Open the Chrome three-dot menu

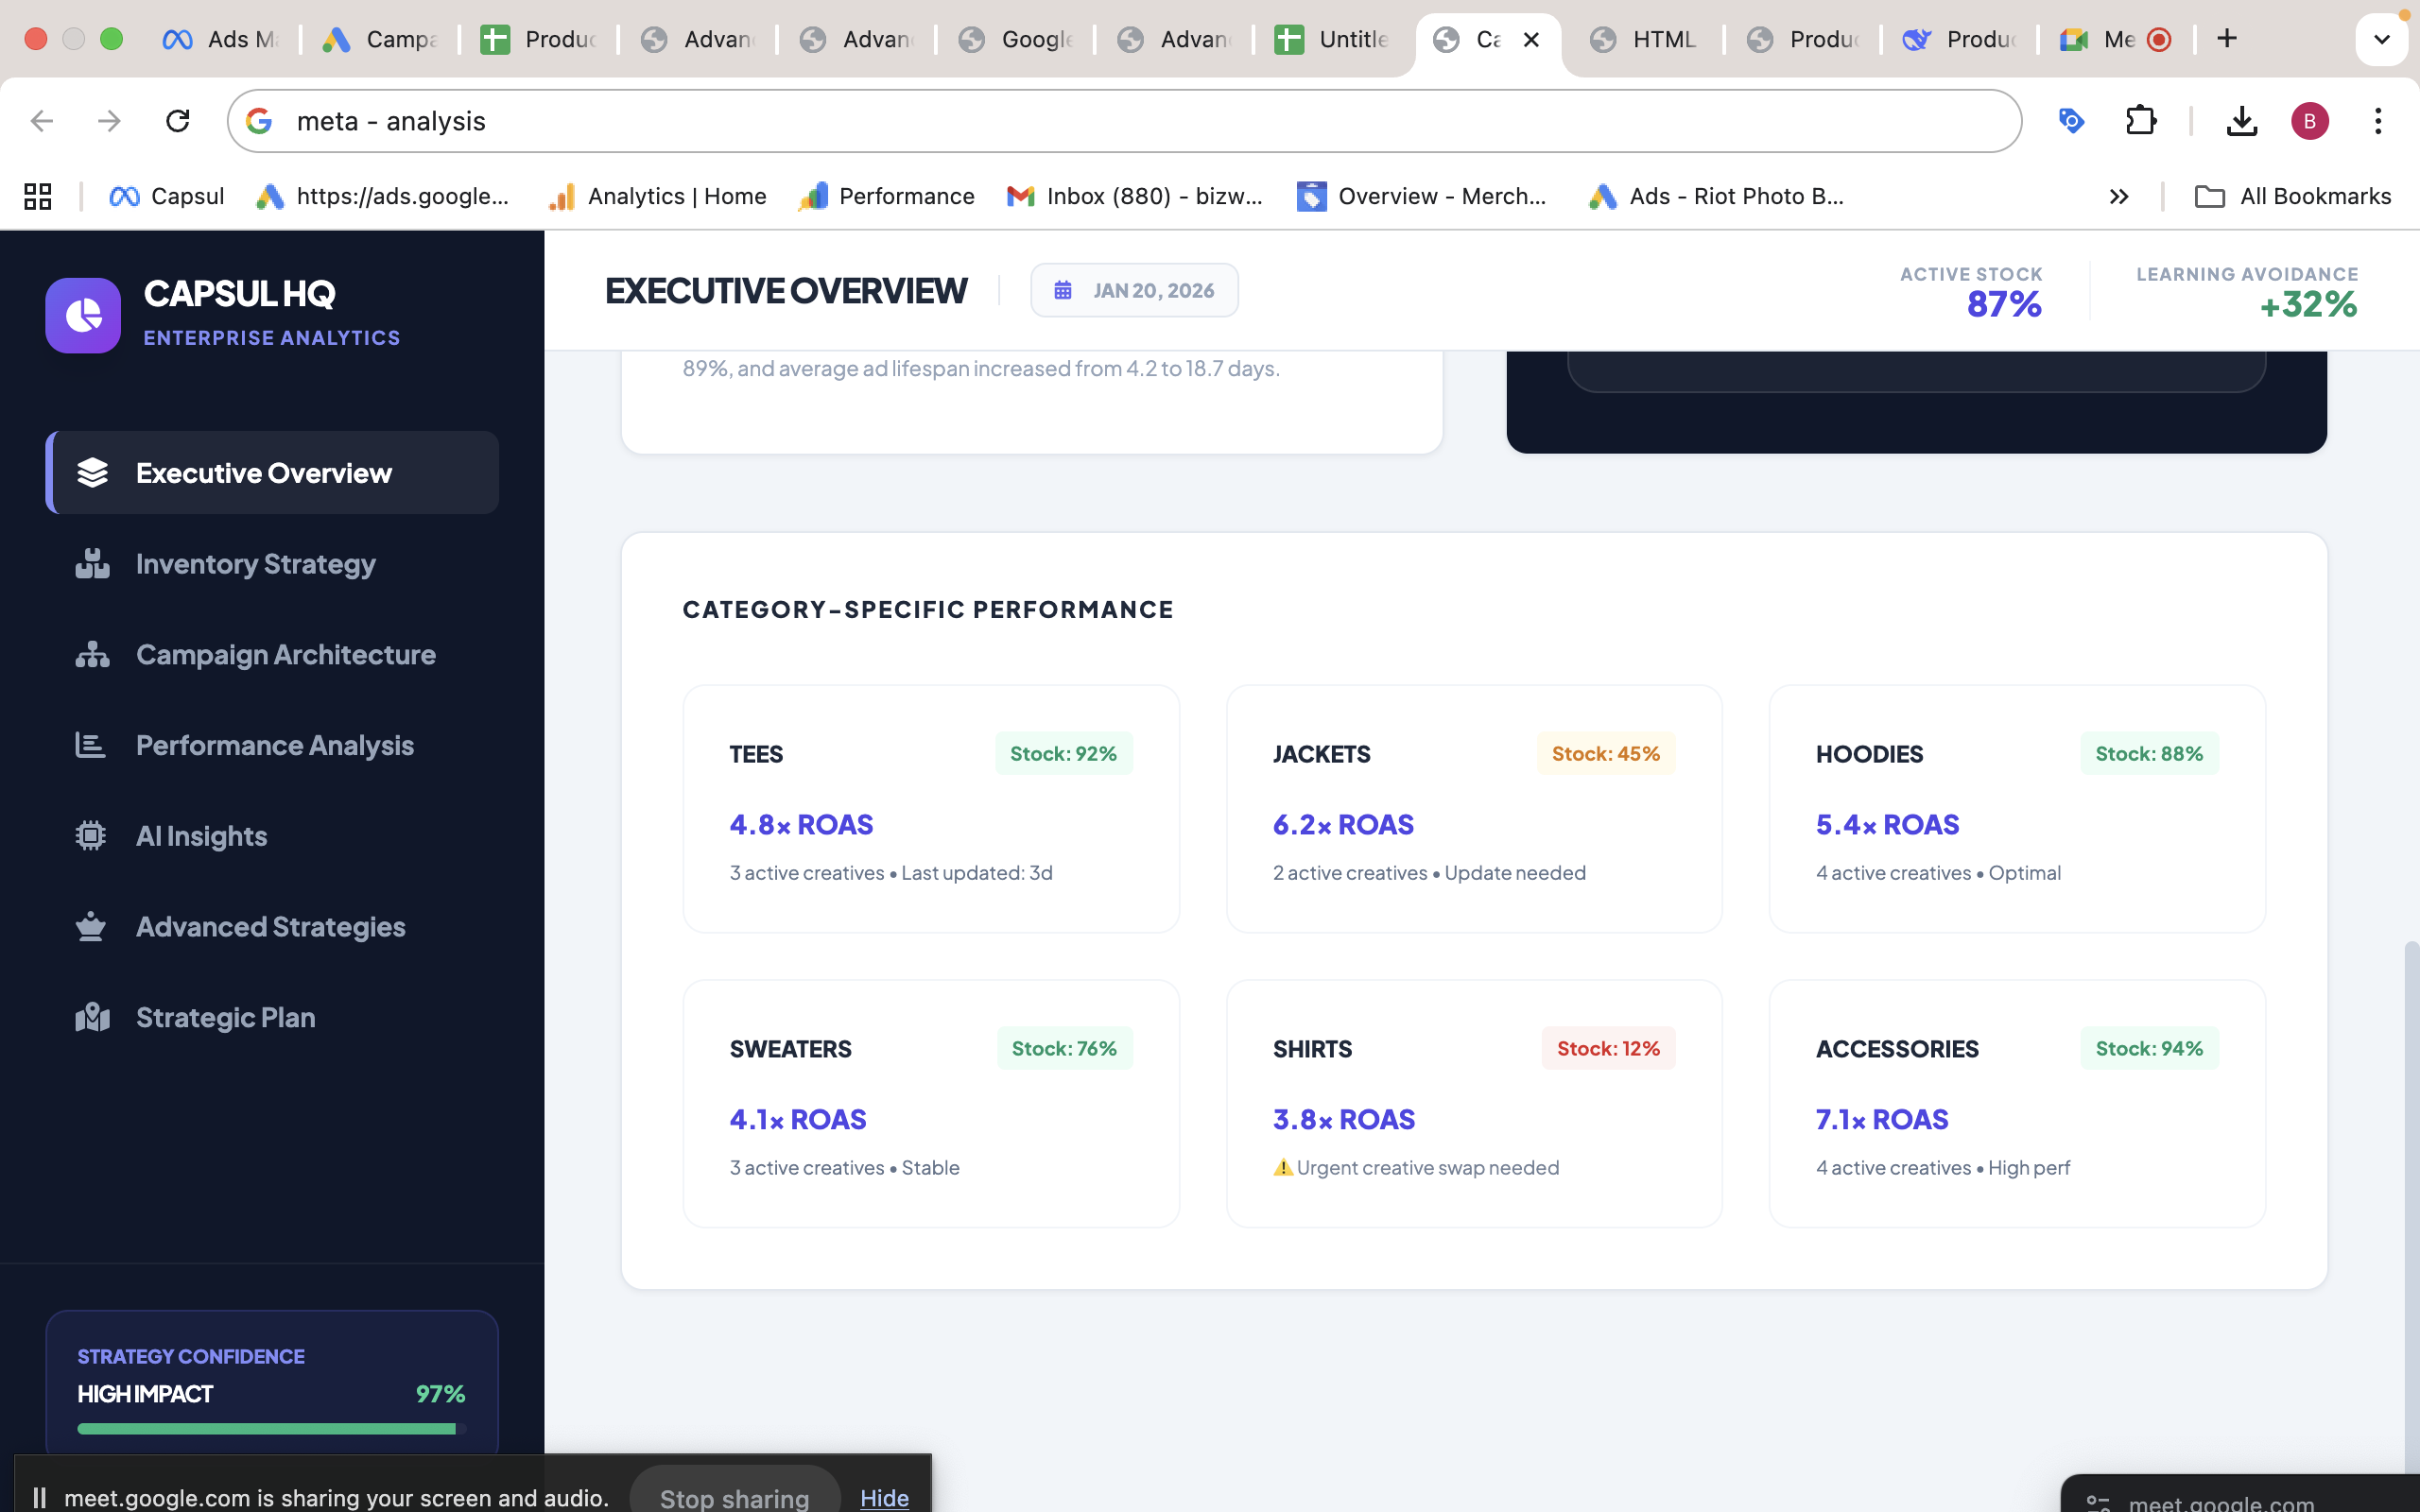(x=2378, y=121)
